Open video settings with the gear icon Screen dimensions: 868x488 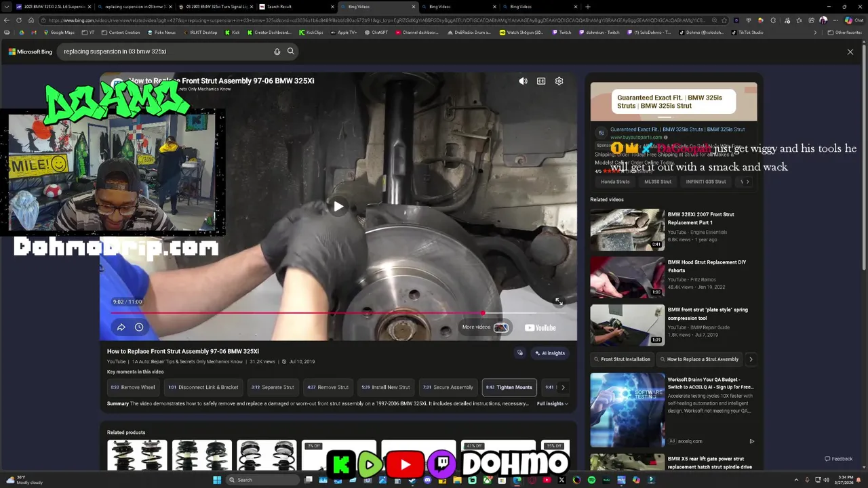tap(559, 81)
